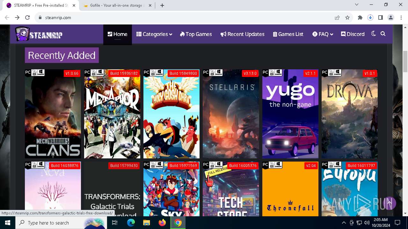
Task: Open Task View on the taskbar
Action: [115, 223]
